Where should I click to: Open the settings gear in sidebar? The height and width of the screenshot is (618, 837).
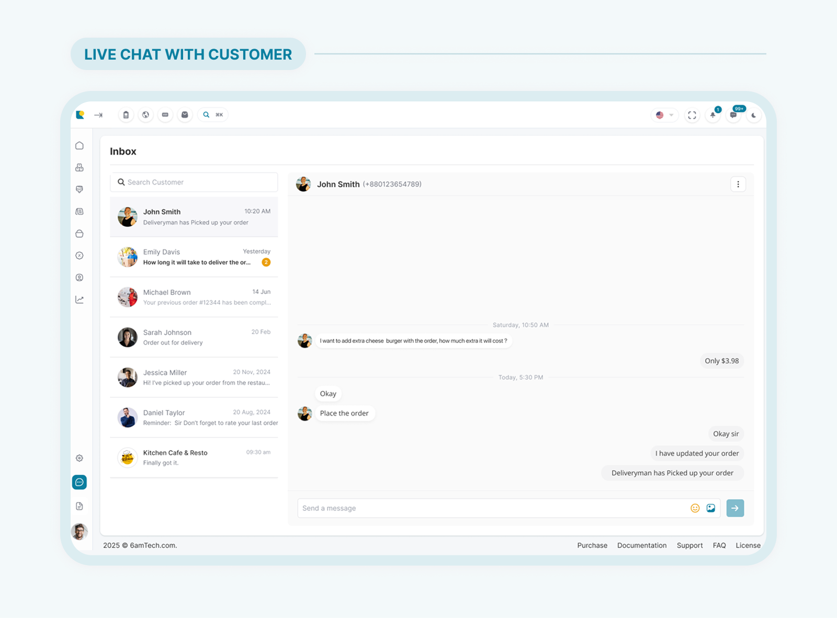point(80,458)
